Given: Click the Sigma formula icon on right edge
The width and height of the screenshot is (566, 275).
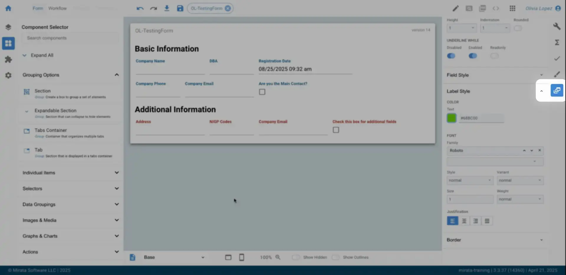Looking at the screenshot, I should 557,42.
